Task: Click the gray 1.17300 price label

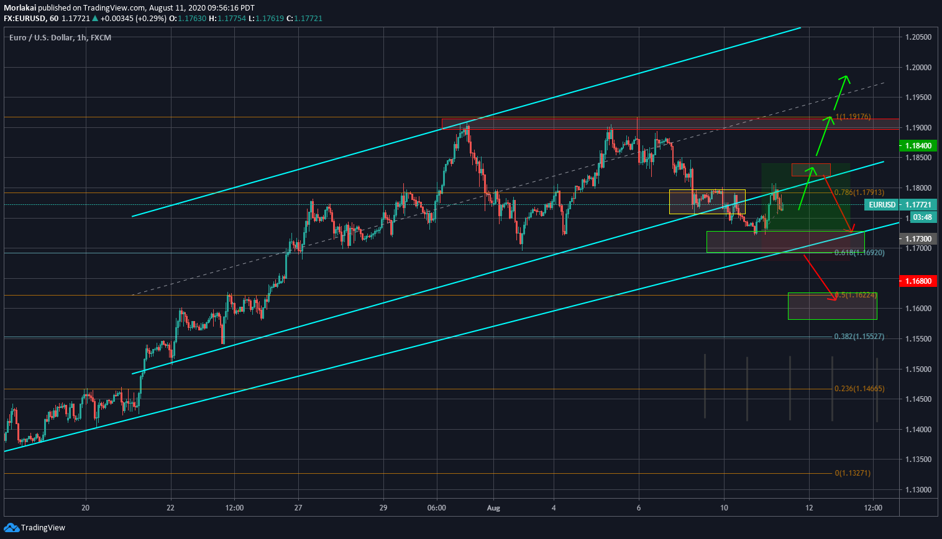Action: click(x=918, y=239)
